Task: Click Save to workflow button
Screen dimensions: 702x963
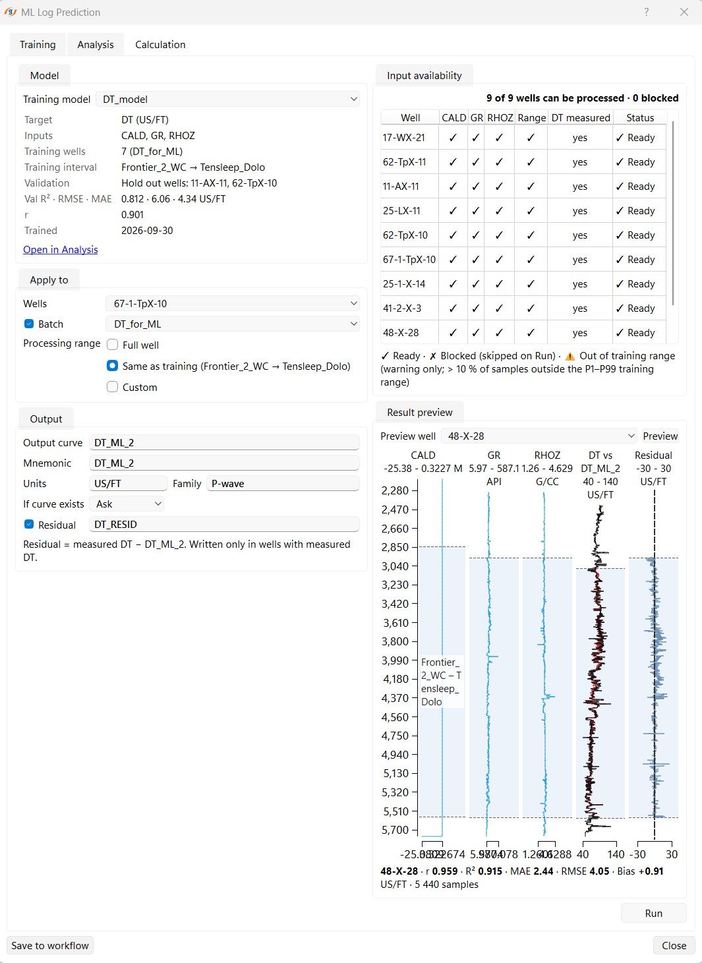Action: pos(50,945)
